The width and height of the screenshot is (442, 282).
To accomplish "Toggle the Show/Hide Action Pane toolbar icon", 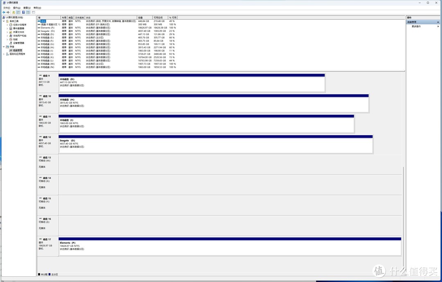I will click(x=28, y=12).
